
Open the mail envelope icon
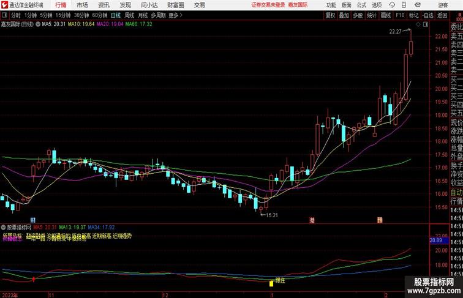(x=418, y=5)
